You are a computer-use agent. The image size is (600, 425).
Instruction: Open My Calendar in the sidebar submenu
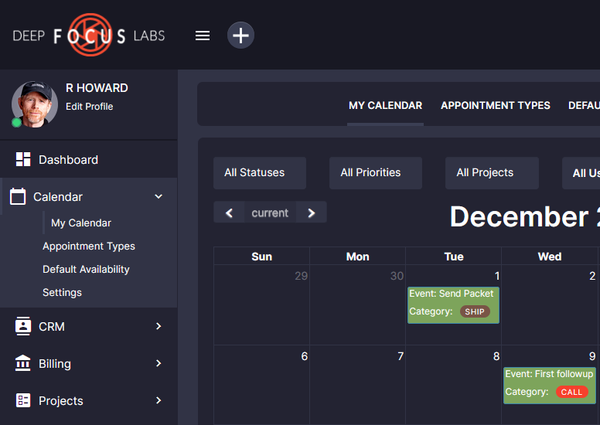click(x=81, y=223)
